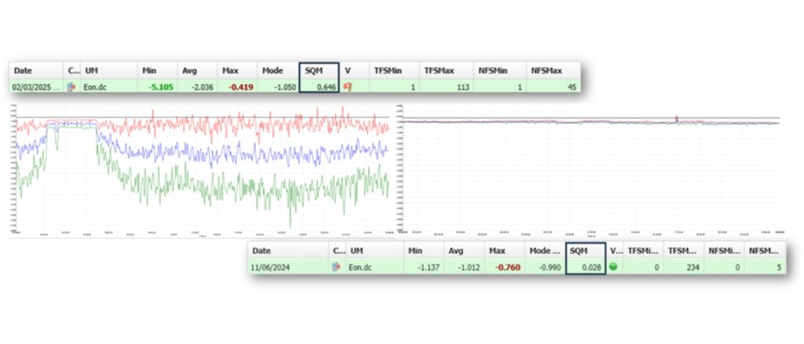Select the 02/03/2025 date cell
The width and height of the screenshot is (804, 344).
[x=35, y=86]
